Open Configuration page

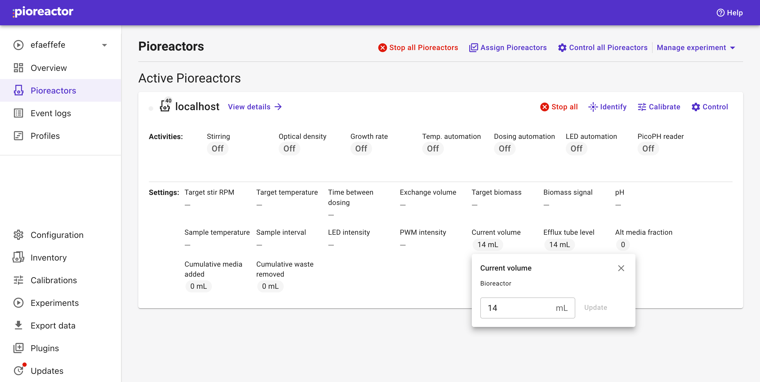[57, 235]
